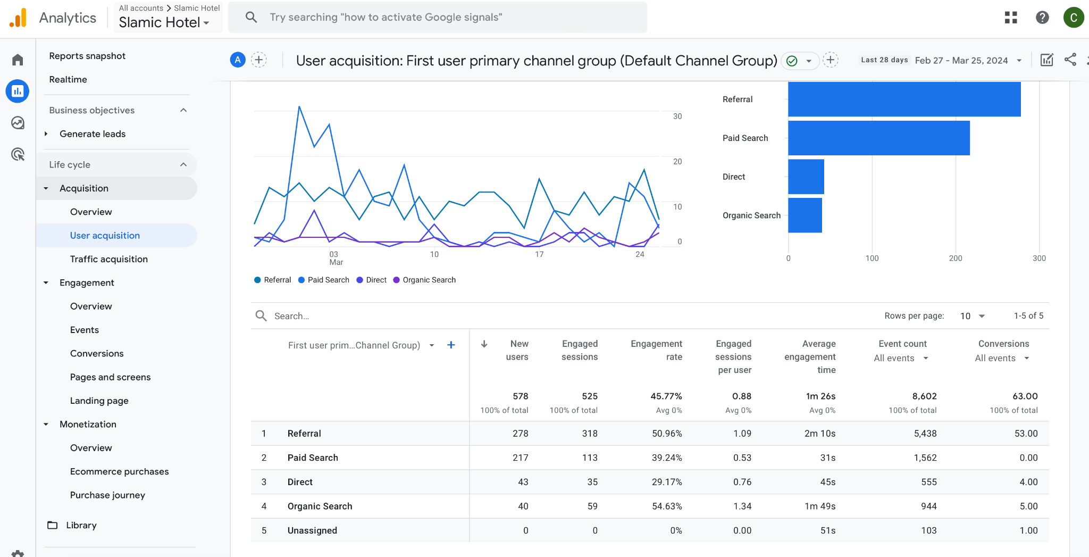The height and width of the screenshot is (557, 1089).
Task: Open the Explore icon in left rail
Action: (x=18, y=123)
